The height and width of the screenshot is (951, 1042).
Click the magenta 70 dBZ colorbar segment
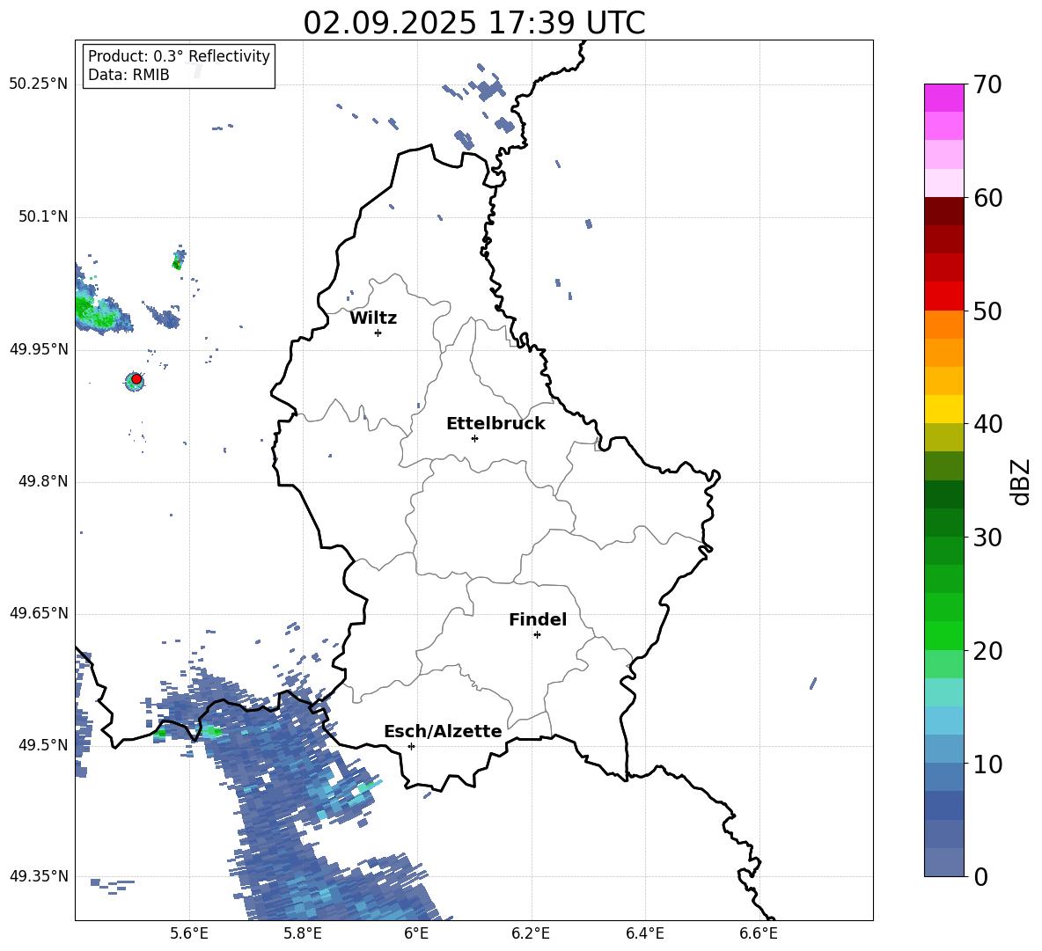click(943, 98)
